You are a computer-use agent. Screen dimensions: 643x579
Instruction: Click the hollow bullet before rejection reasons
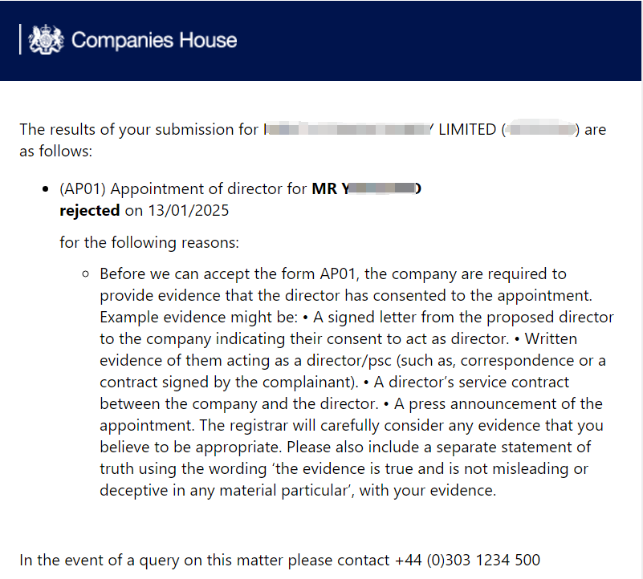[x=85, y=274]
